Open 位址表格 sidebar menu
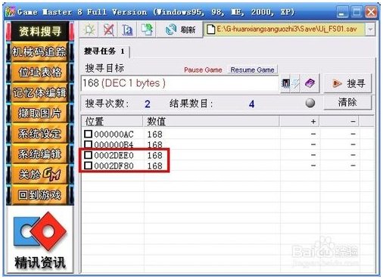Image resolution: width=383 pixels, height=279 pixels. [40, 73]
